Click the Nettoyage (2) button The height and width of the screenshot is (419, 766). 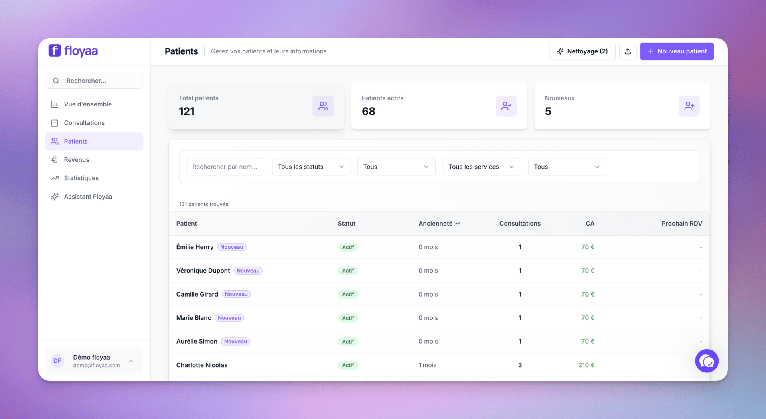[582, 51]
